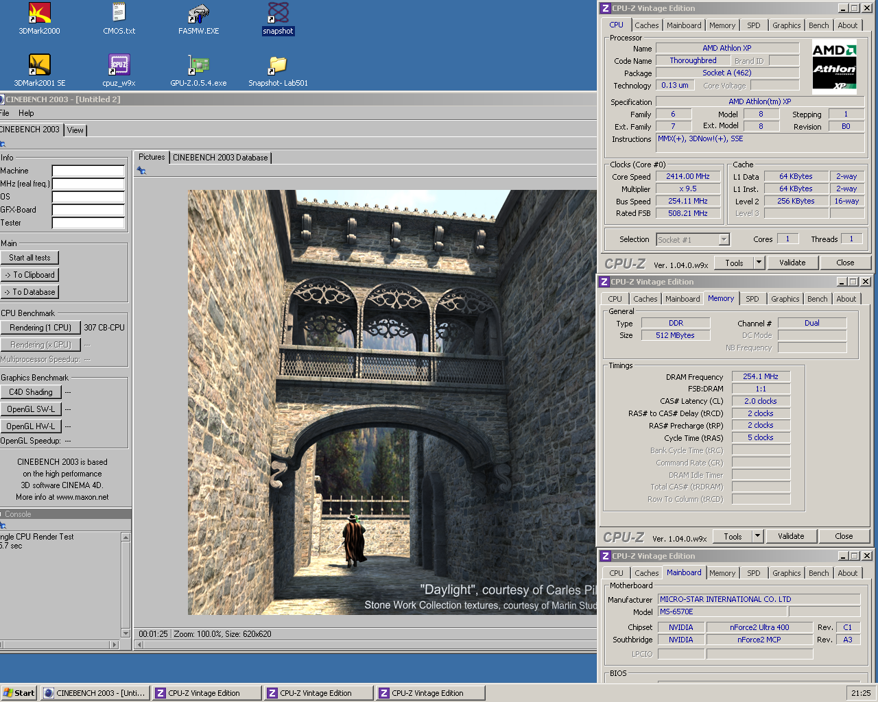The image size is (878, 702).
Task: Click the To Database button
Action: (29, 292)
